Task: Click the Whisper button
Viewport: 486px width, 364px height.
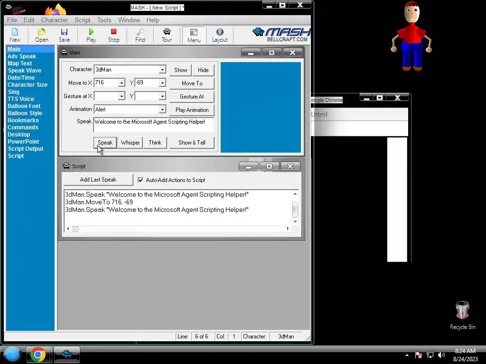Action: click(130, 143)
